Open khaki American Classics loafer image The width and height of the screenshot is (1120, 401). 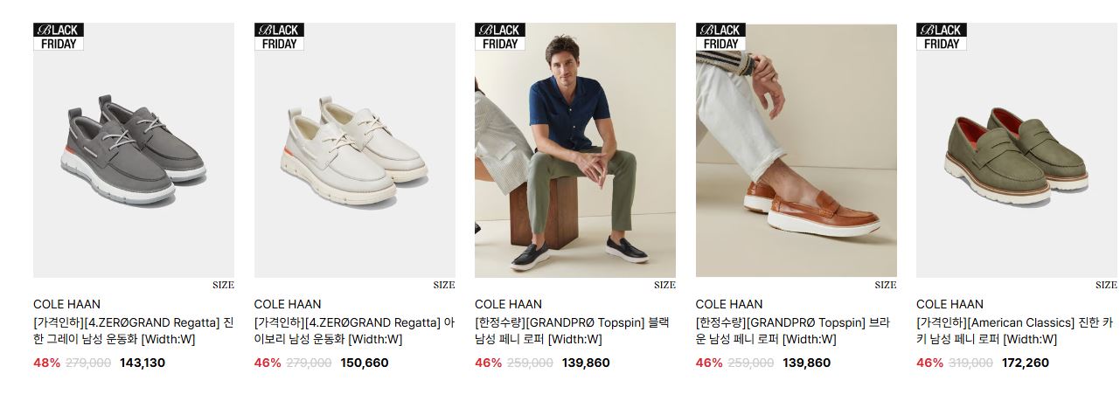(x=1017, y=150)
